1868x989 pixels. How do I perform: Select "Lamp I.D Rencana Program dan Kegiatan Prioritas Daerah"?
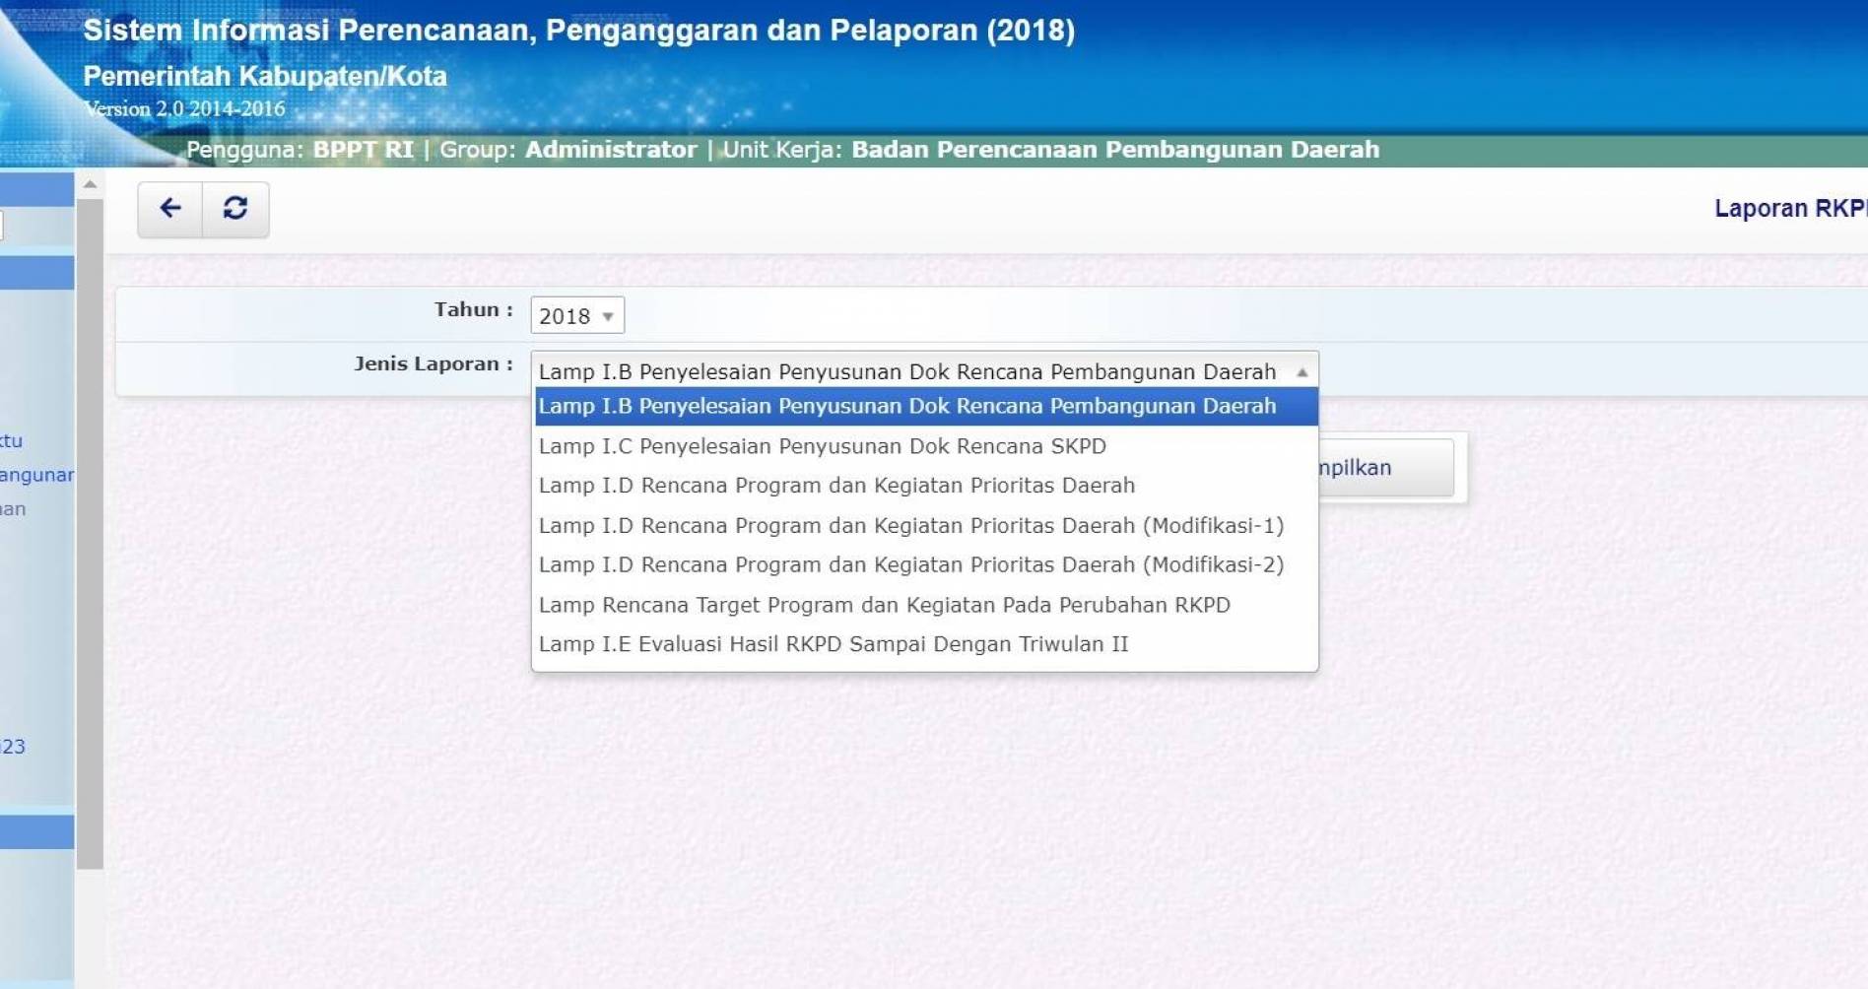(836, 485)
